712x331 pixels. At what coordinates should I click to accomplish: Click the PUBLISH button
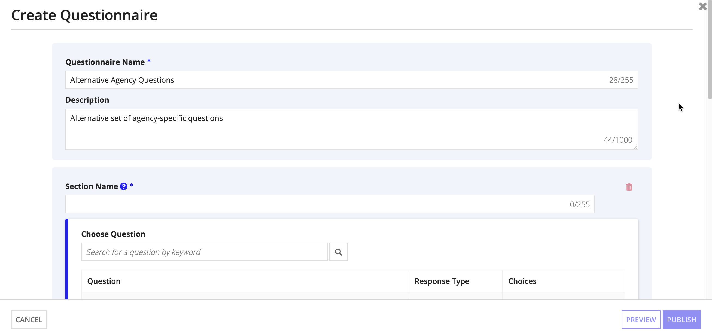tap(681, 320)
